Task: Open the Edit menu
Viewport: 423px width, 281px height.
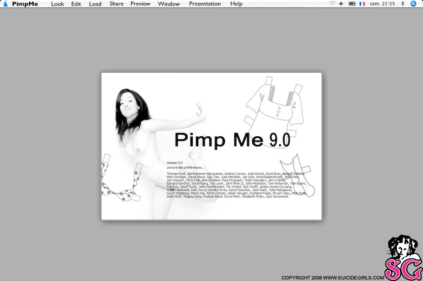Action: [x=76, y=4]
